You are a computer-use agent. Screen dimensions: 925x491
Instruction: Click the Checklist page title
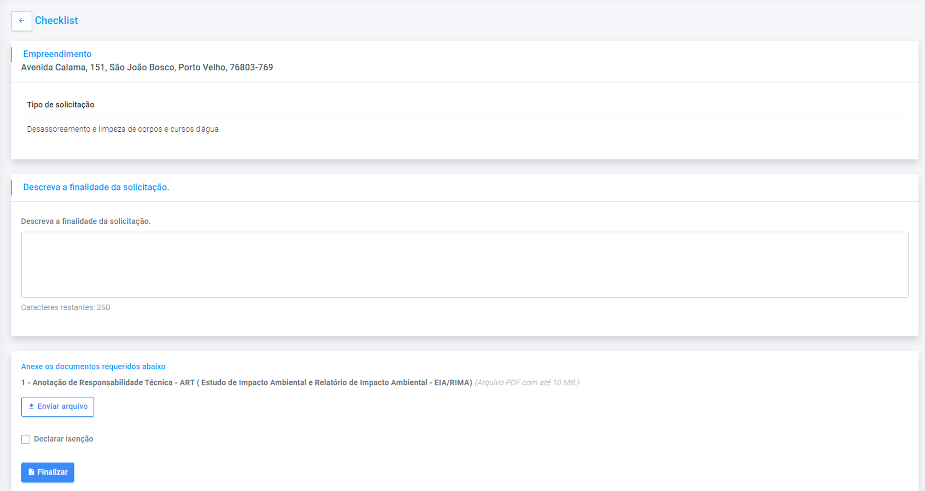point(56,21)
